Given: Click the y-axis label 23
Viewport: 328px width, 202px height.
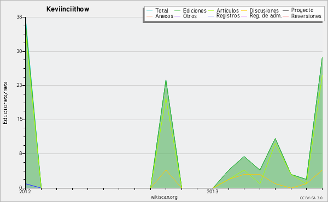Looking at the screenshot, I should coord(20,85).
